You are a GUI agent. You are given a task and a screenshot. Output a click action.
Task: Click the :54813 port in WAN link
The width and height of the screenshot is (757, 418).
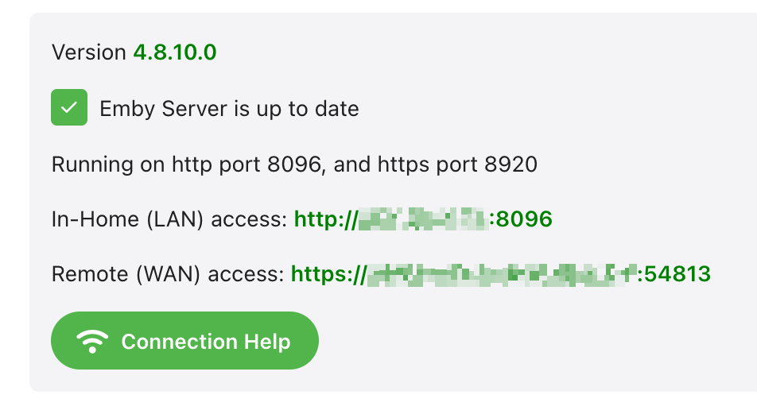pos(676,274)
